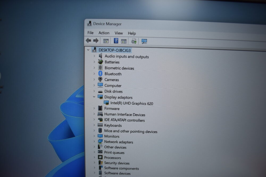Click the Computer category monitor icon
This screenshot has width=266, height=177.
[100, 85]
